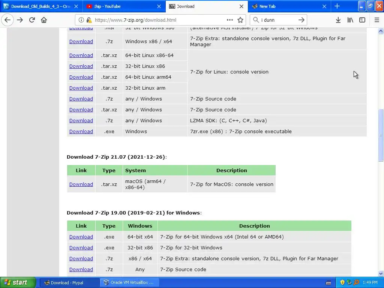Open the Windows start menu
The height and width of the screenshot is (288, 384).
point(18,283)
